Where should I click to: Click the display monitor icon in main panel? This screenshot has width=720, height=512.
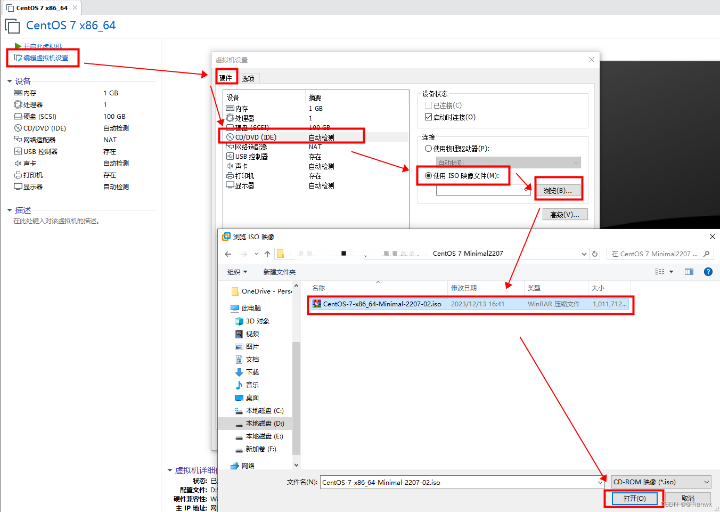[x=18, y=187]
